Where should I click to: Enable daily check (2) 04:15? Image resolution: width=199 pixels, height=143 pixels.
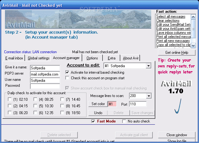(10, 106)
